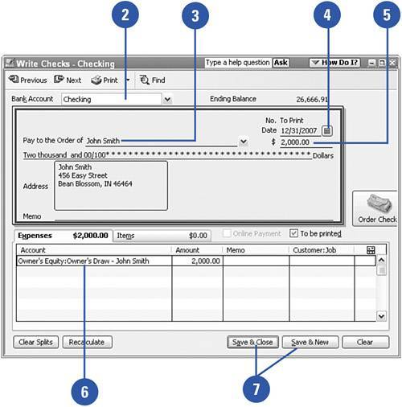Open the Print options dropdown arrow
Screen dimensions: 402x407
point(128,80)
